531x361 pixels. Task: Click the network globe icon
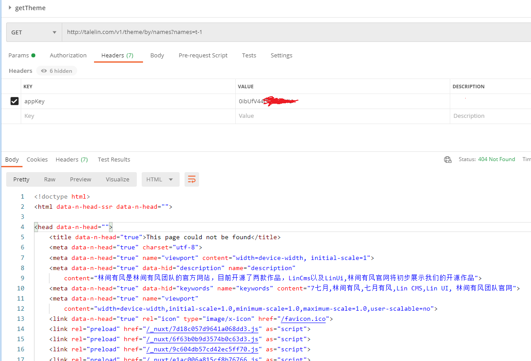pyautogui.click(x=448, y=159)
